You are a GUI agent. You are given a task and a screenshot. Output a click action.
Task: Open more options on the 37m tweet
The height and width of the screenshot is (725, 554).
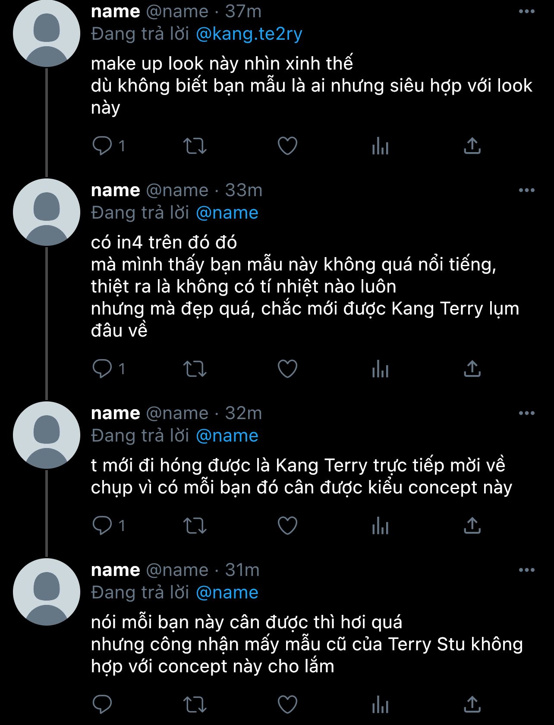pos(526,12)
